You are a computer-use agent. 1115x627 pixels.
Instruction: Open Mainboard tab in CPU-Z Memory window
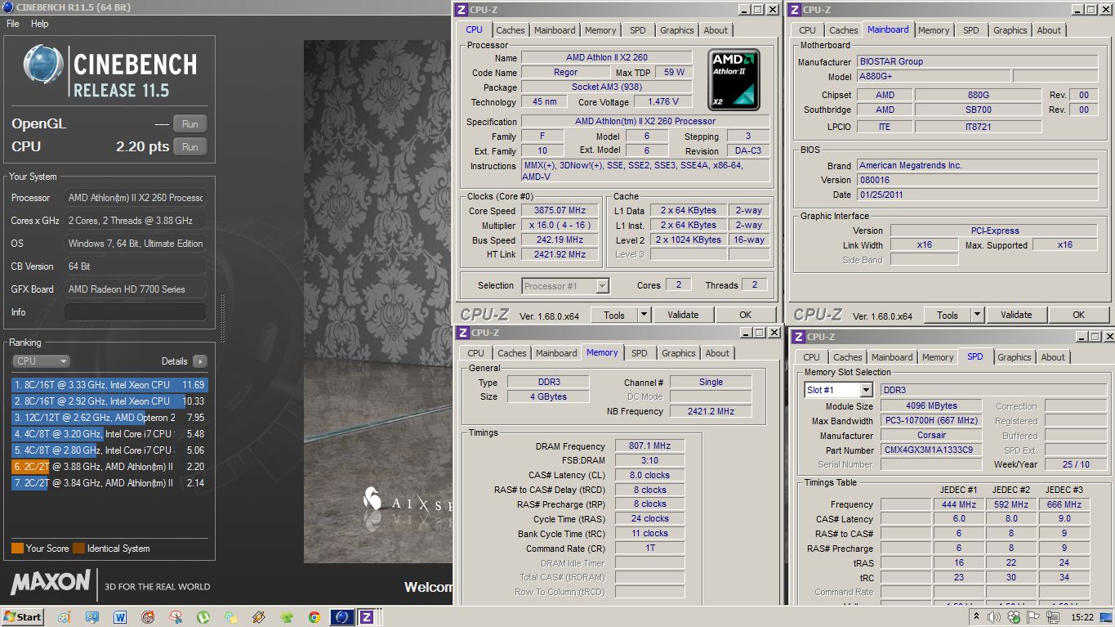pyautogui.click(x=556, y=353)
